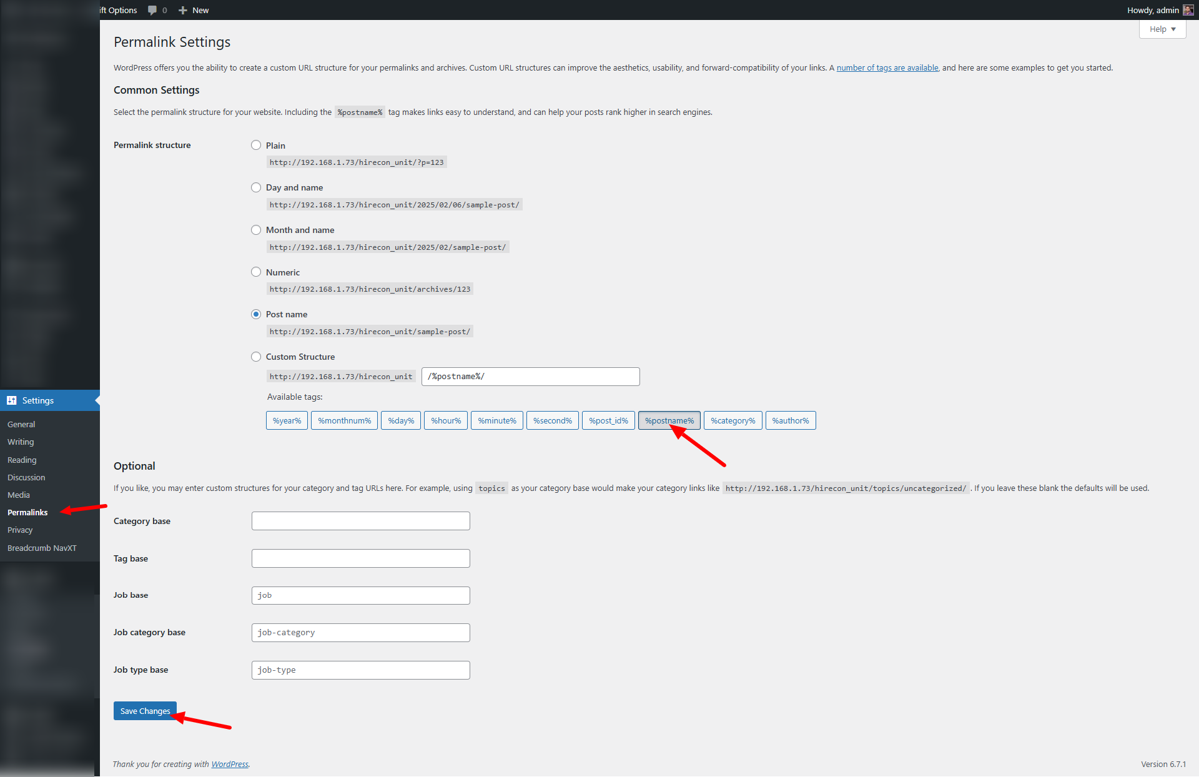Viewport: 1199px width, 777px height.
Task: Open the Permalinks settings submenu item
Action: coord(27,512)
